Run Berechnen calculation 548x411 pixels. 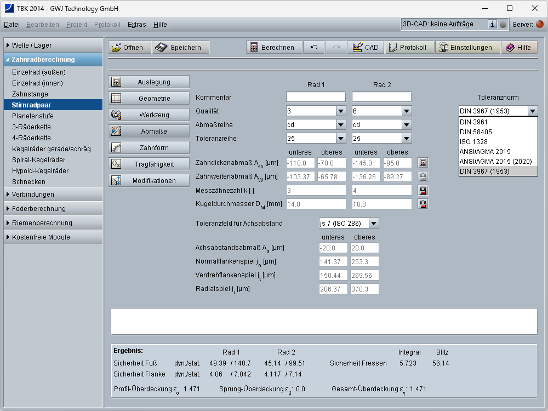(274, 48)
